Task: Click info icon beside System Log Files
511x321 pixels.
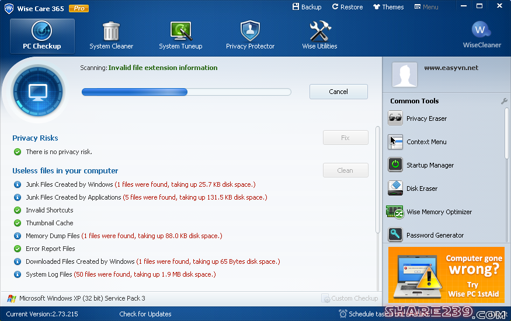Action: (x=18, y=274)
